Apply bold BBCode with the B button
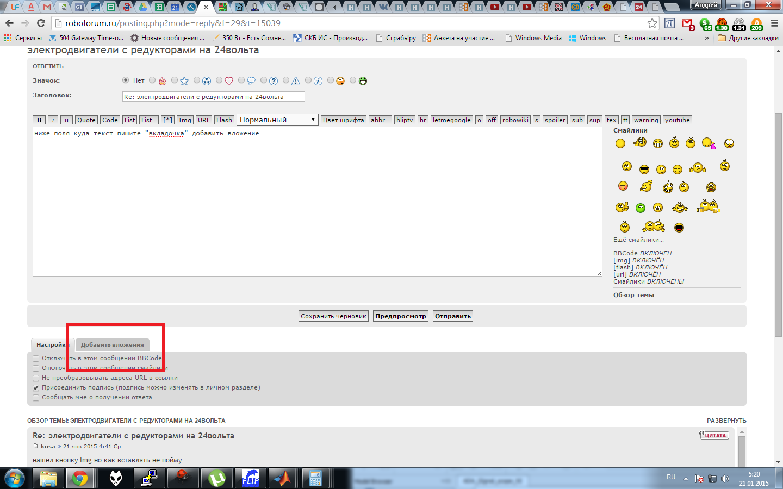 (x=39, y=120)
